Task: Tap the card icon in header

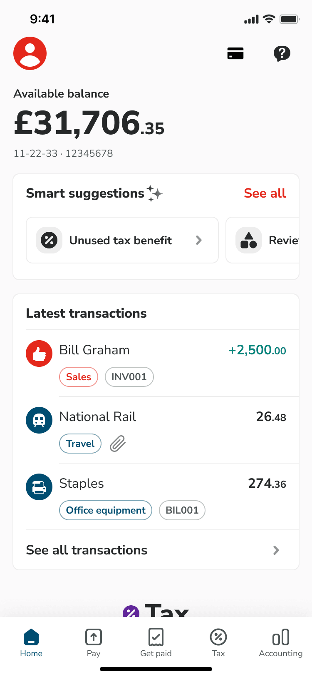Action: click(235, 53)
